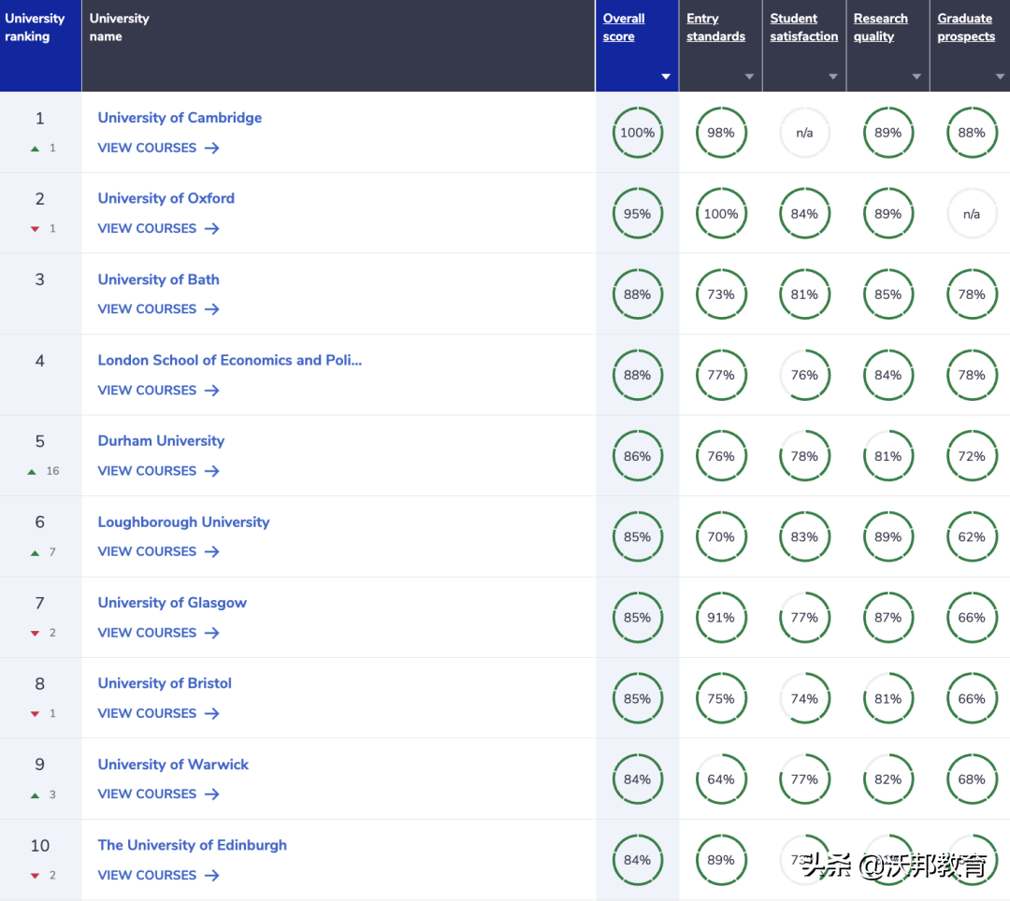The image size is (1010, 901).
Task: Click Oxford 95% overall score circle
Action: (637, 214)
